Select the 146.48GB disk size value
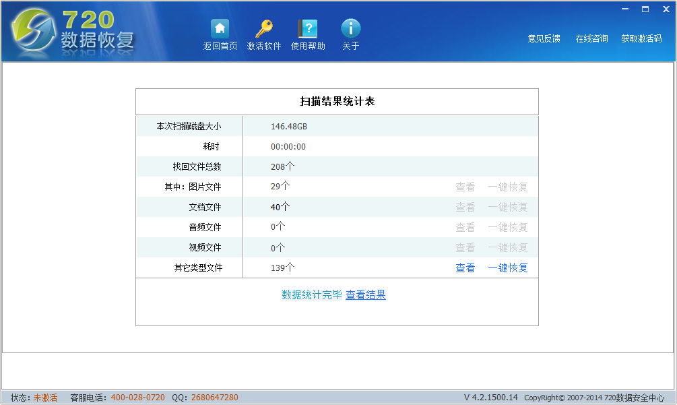 (289, 127)
